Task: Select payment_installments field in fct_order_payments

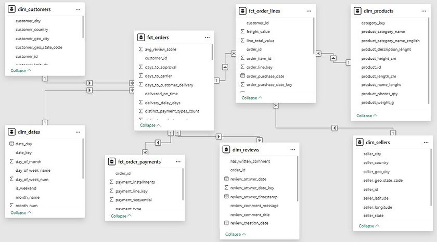Action: coord(135,182)
